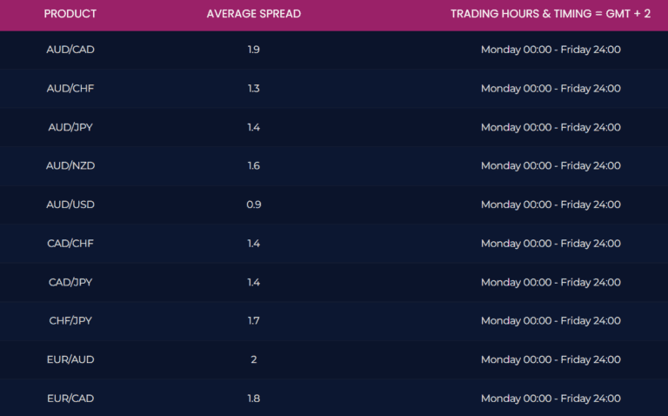Select the CHF/JPY product cell
The width and height of the screenshot is (668, 416).
tap(70, 320)
